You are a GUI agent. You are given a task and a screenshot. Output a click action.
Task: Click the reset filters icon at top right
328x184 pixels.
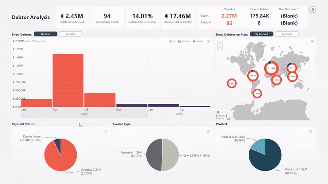coord(312,9)
